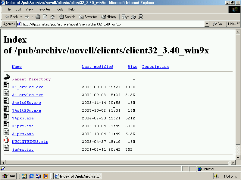The image size is (241, 180).
Task: Stop loading with the Stop icon
Action: 38,17
